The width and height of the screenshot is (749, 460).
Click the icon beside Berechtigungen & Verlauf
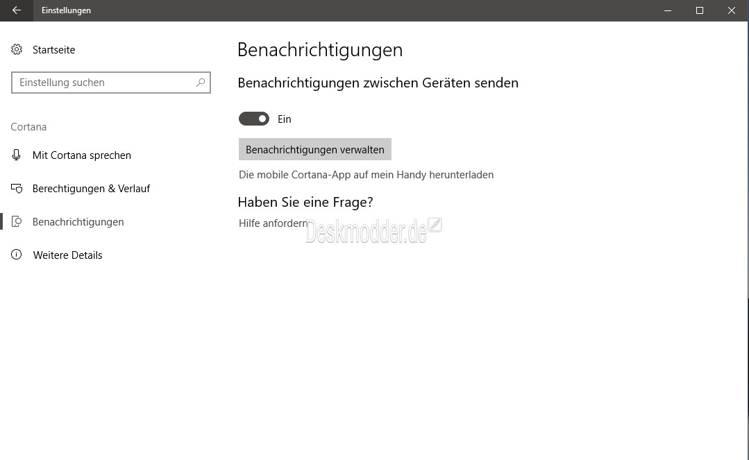click(17, 189)
